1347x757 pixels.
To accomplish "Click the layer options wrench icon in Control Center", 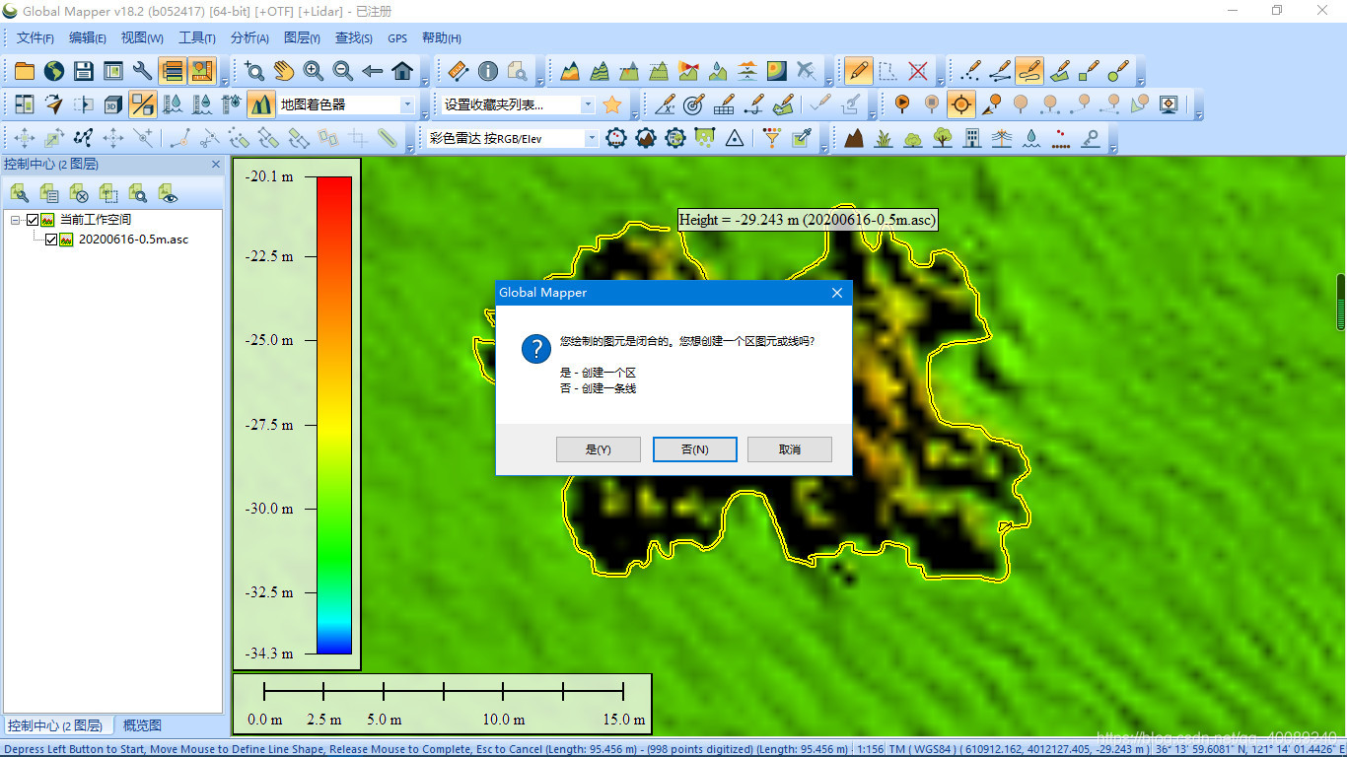I will (x=20, y=193).
